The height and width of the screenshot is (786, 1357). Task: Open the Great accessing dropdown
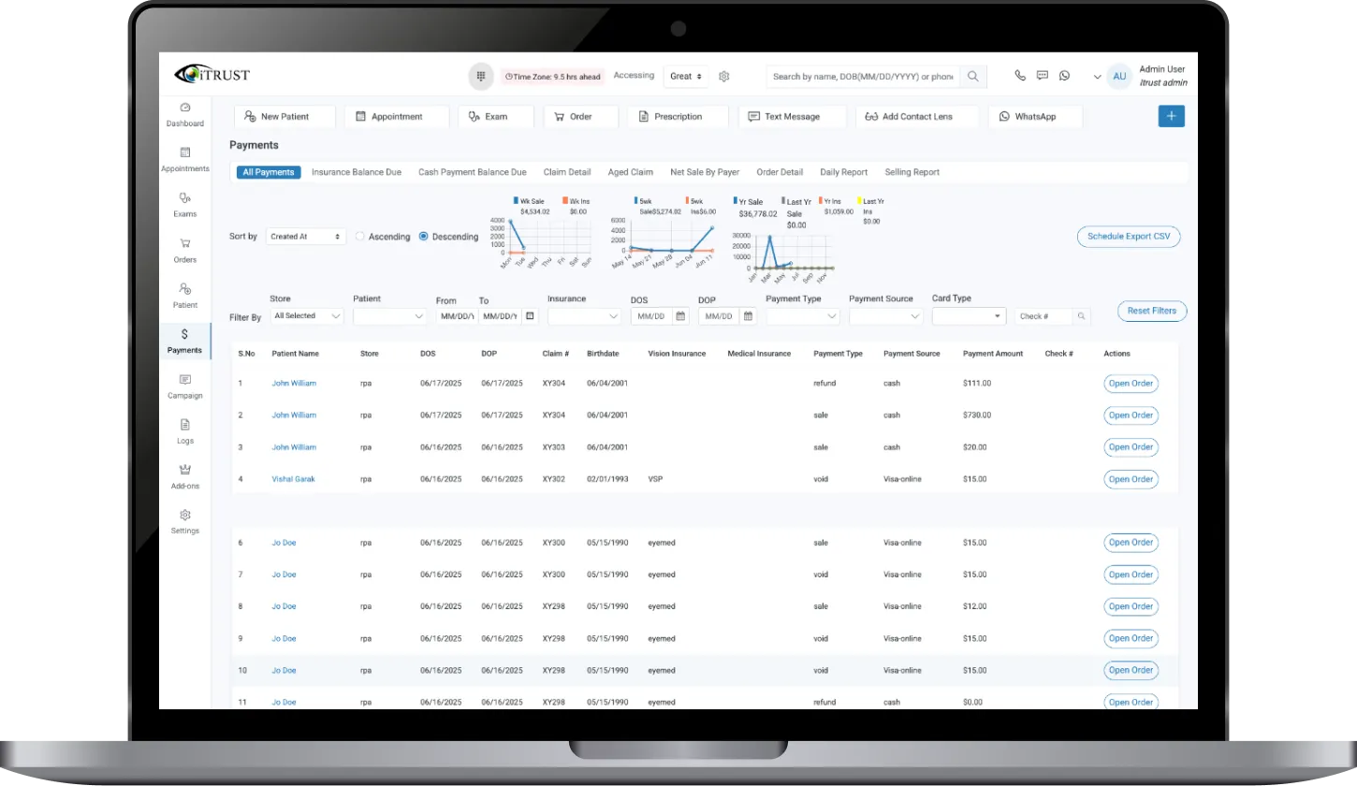coord(688,77)
